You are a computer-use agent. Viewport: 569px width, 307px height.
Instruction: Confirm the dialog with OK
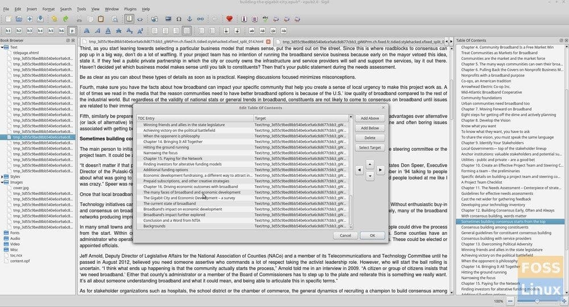pos(372,235)
